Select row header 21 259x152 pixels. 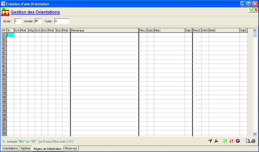point(4,124)
